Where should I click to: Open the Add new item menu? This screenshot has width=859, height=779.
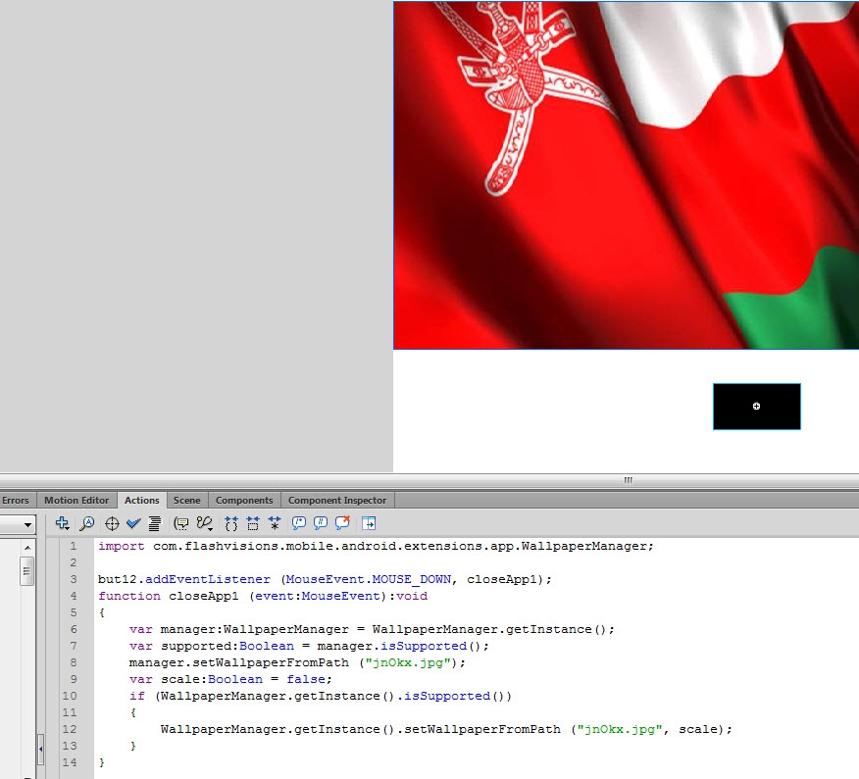pos(61,523)
